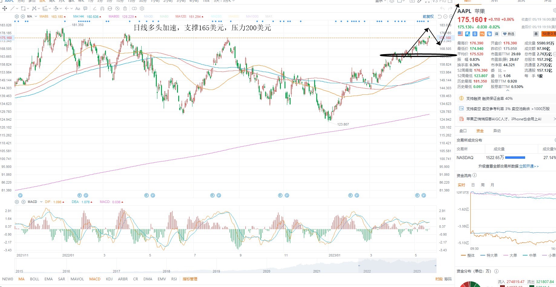Click the blue dollar S icon
The width and height of the screenshot is (556, 287).
[x=475, y=34]
